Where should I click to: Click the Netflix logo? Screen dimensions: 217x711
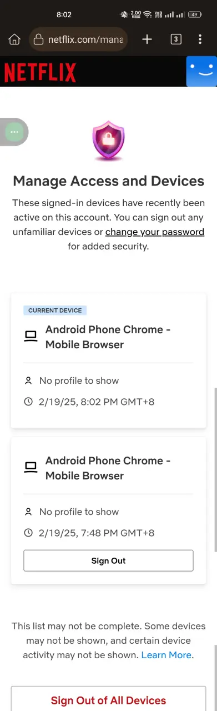[40, 72]
